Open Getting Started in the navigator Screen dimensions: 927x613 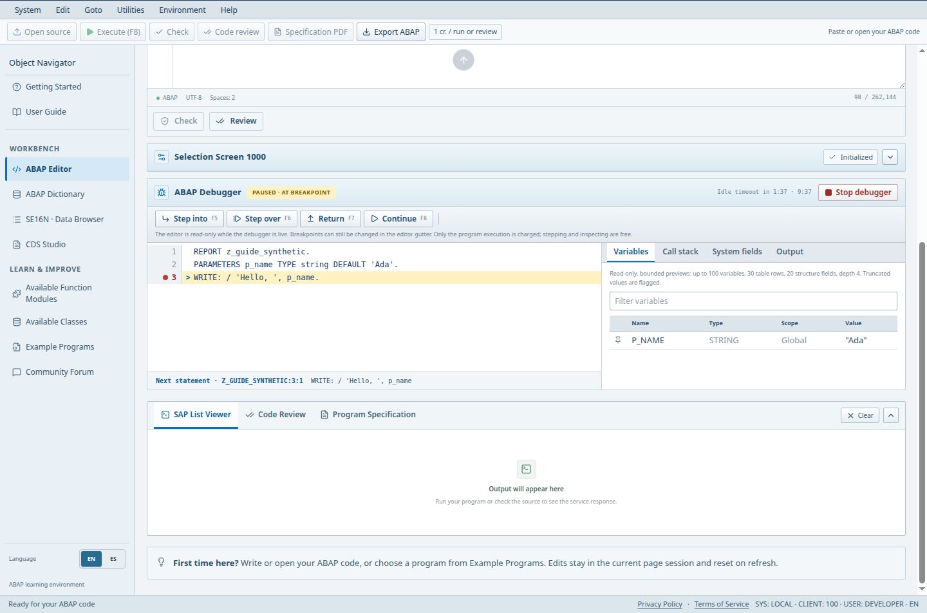(68, 87)
